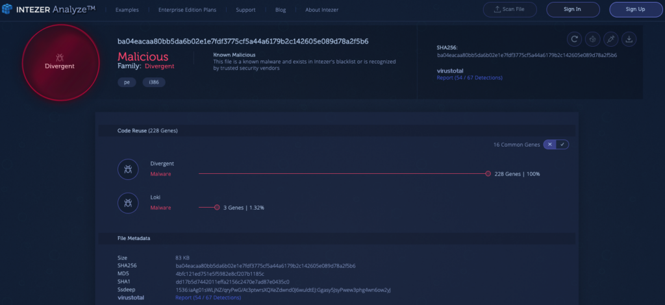
Task: Click the Divergent 100% gene bar endpoint
Action: point(488,174)
